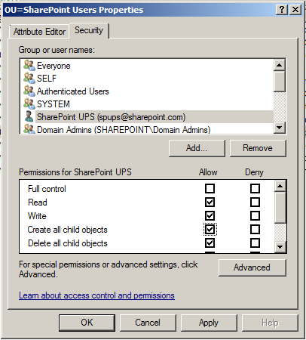This screenshot has height=340, width=306.
Task: Select the Everyone group icon
Action: click(29, 66)
